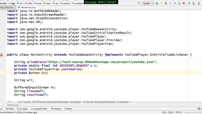Open the AVD Manager icon
The image size is (202, 114).
(193, 3)
